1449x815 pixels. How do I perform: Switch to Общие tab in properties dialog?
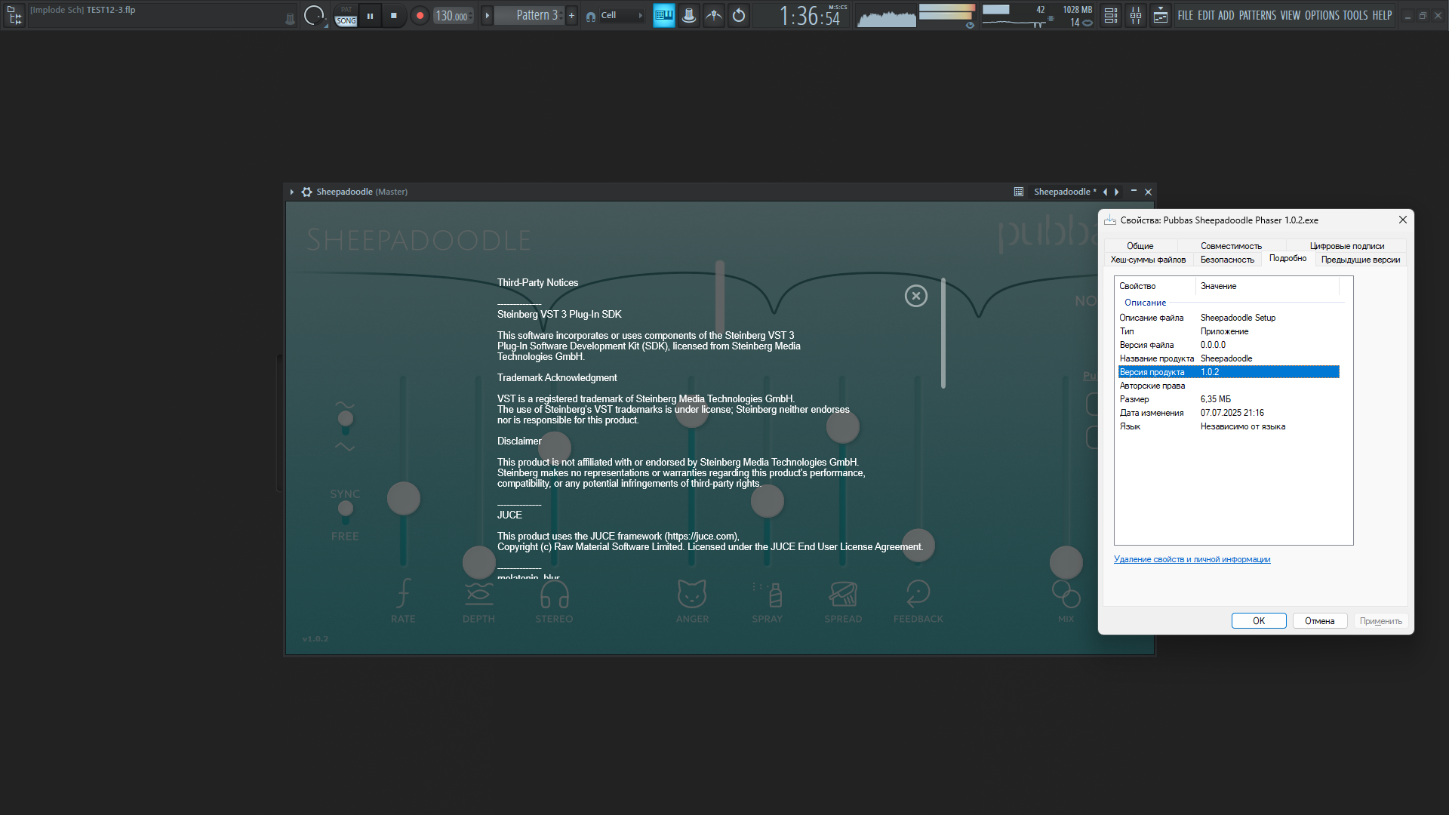click(x=1140, y=246)
